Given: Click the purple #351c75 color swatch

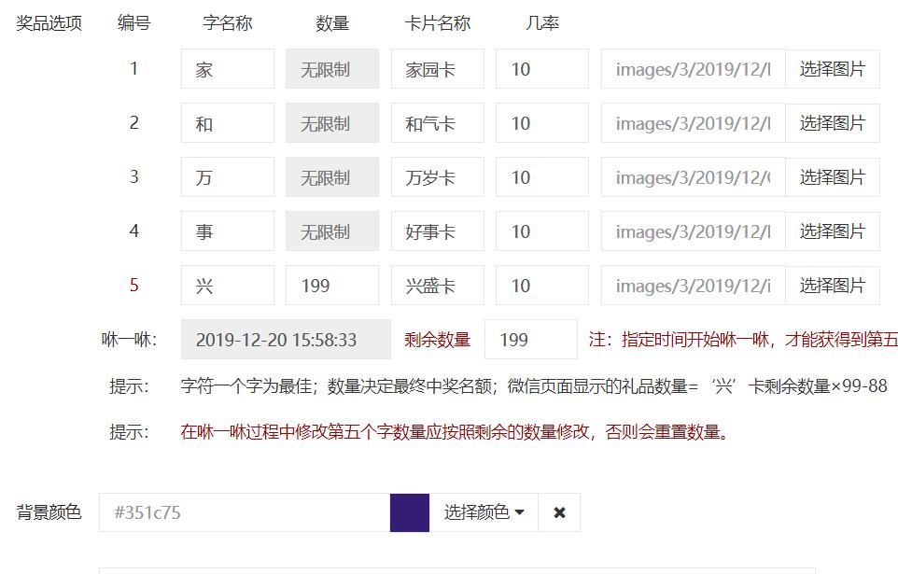Looking at the screenshot, I should click(x=410, y=512).
